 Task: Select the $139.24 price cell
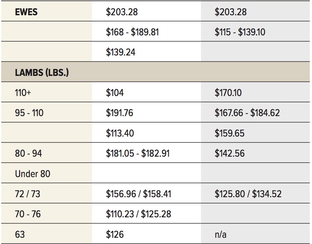(x=121, y=52)
